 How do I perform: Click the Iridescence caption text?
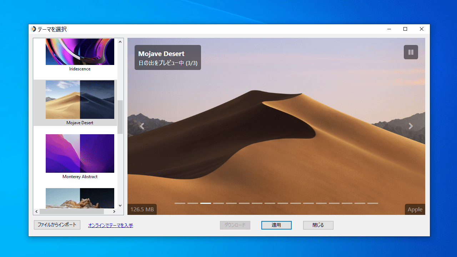(x=80, y=69)
